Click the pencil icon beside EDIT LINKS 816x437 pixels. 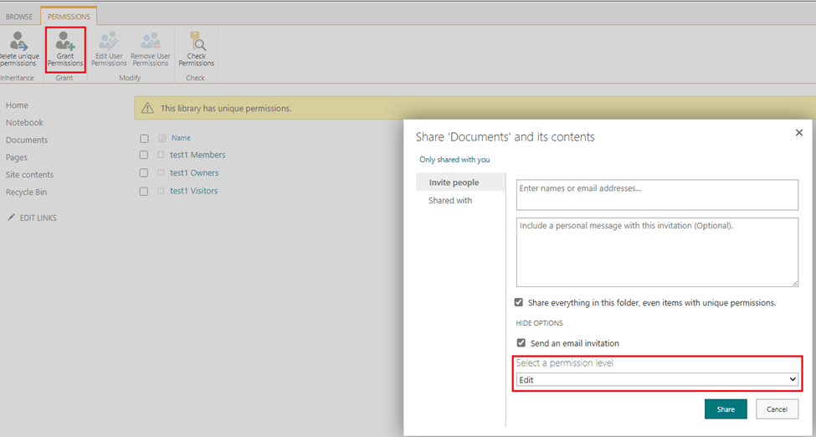tap(11, 218)
